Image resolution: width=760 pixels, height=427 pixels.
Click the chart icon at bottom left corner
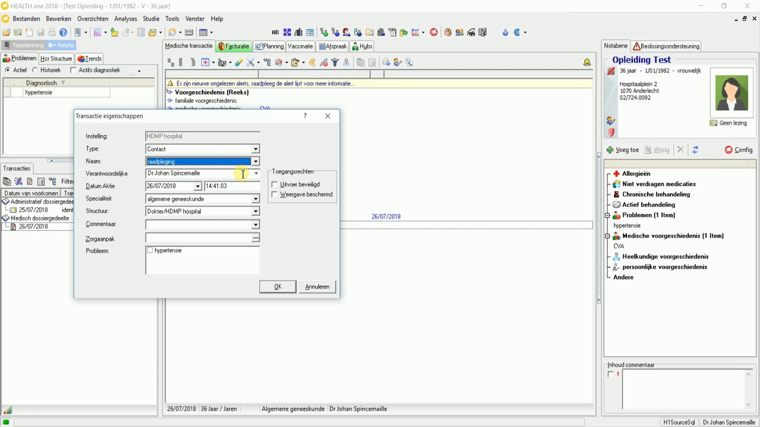tap(8, 410)
